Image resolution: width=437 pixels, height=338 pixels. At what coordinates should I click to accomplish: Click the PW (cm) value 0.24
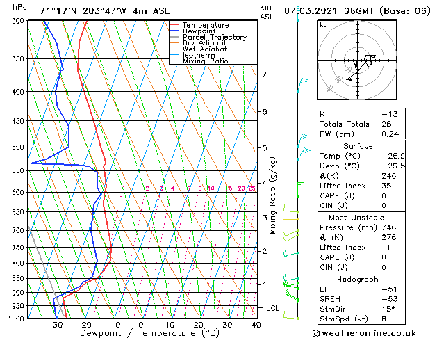click(390, 134)
